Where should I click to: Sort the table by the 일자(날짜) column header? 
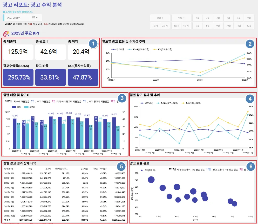[9, 169]
